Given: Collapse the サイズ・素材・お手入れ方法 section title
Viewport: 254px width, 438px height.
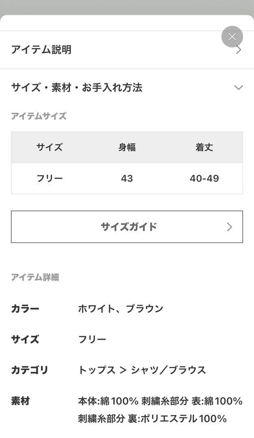Looking at the screenshot, I should coord(77,88).
